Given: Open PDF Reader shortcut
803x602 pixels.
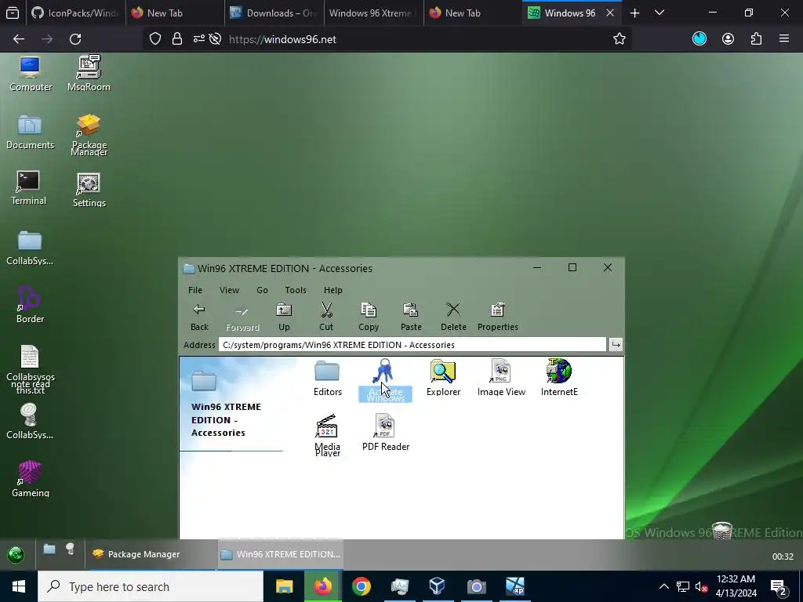Looking at the screenshot, I should [385, 433].
